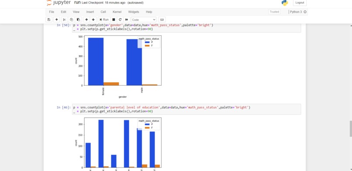Open the File menu

[52, 12]
